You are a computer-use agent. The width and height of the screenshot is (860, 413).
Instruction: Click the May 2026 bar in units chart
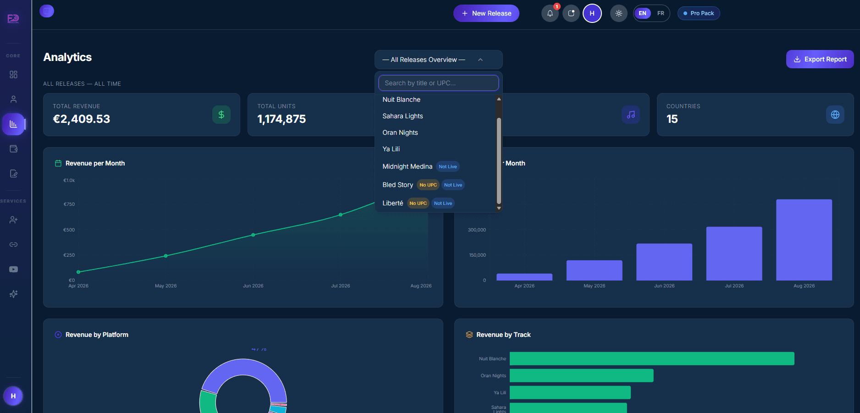point(595,270)
